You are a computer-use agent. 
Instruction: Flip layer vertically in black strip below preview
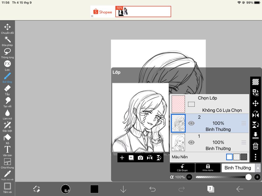(x=159, y=158)
